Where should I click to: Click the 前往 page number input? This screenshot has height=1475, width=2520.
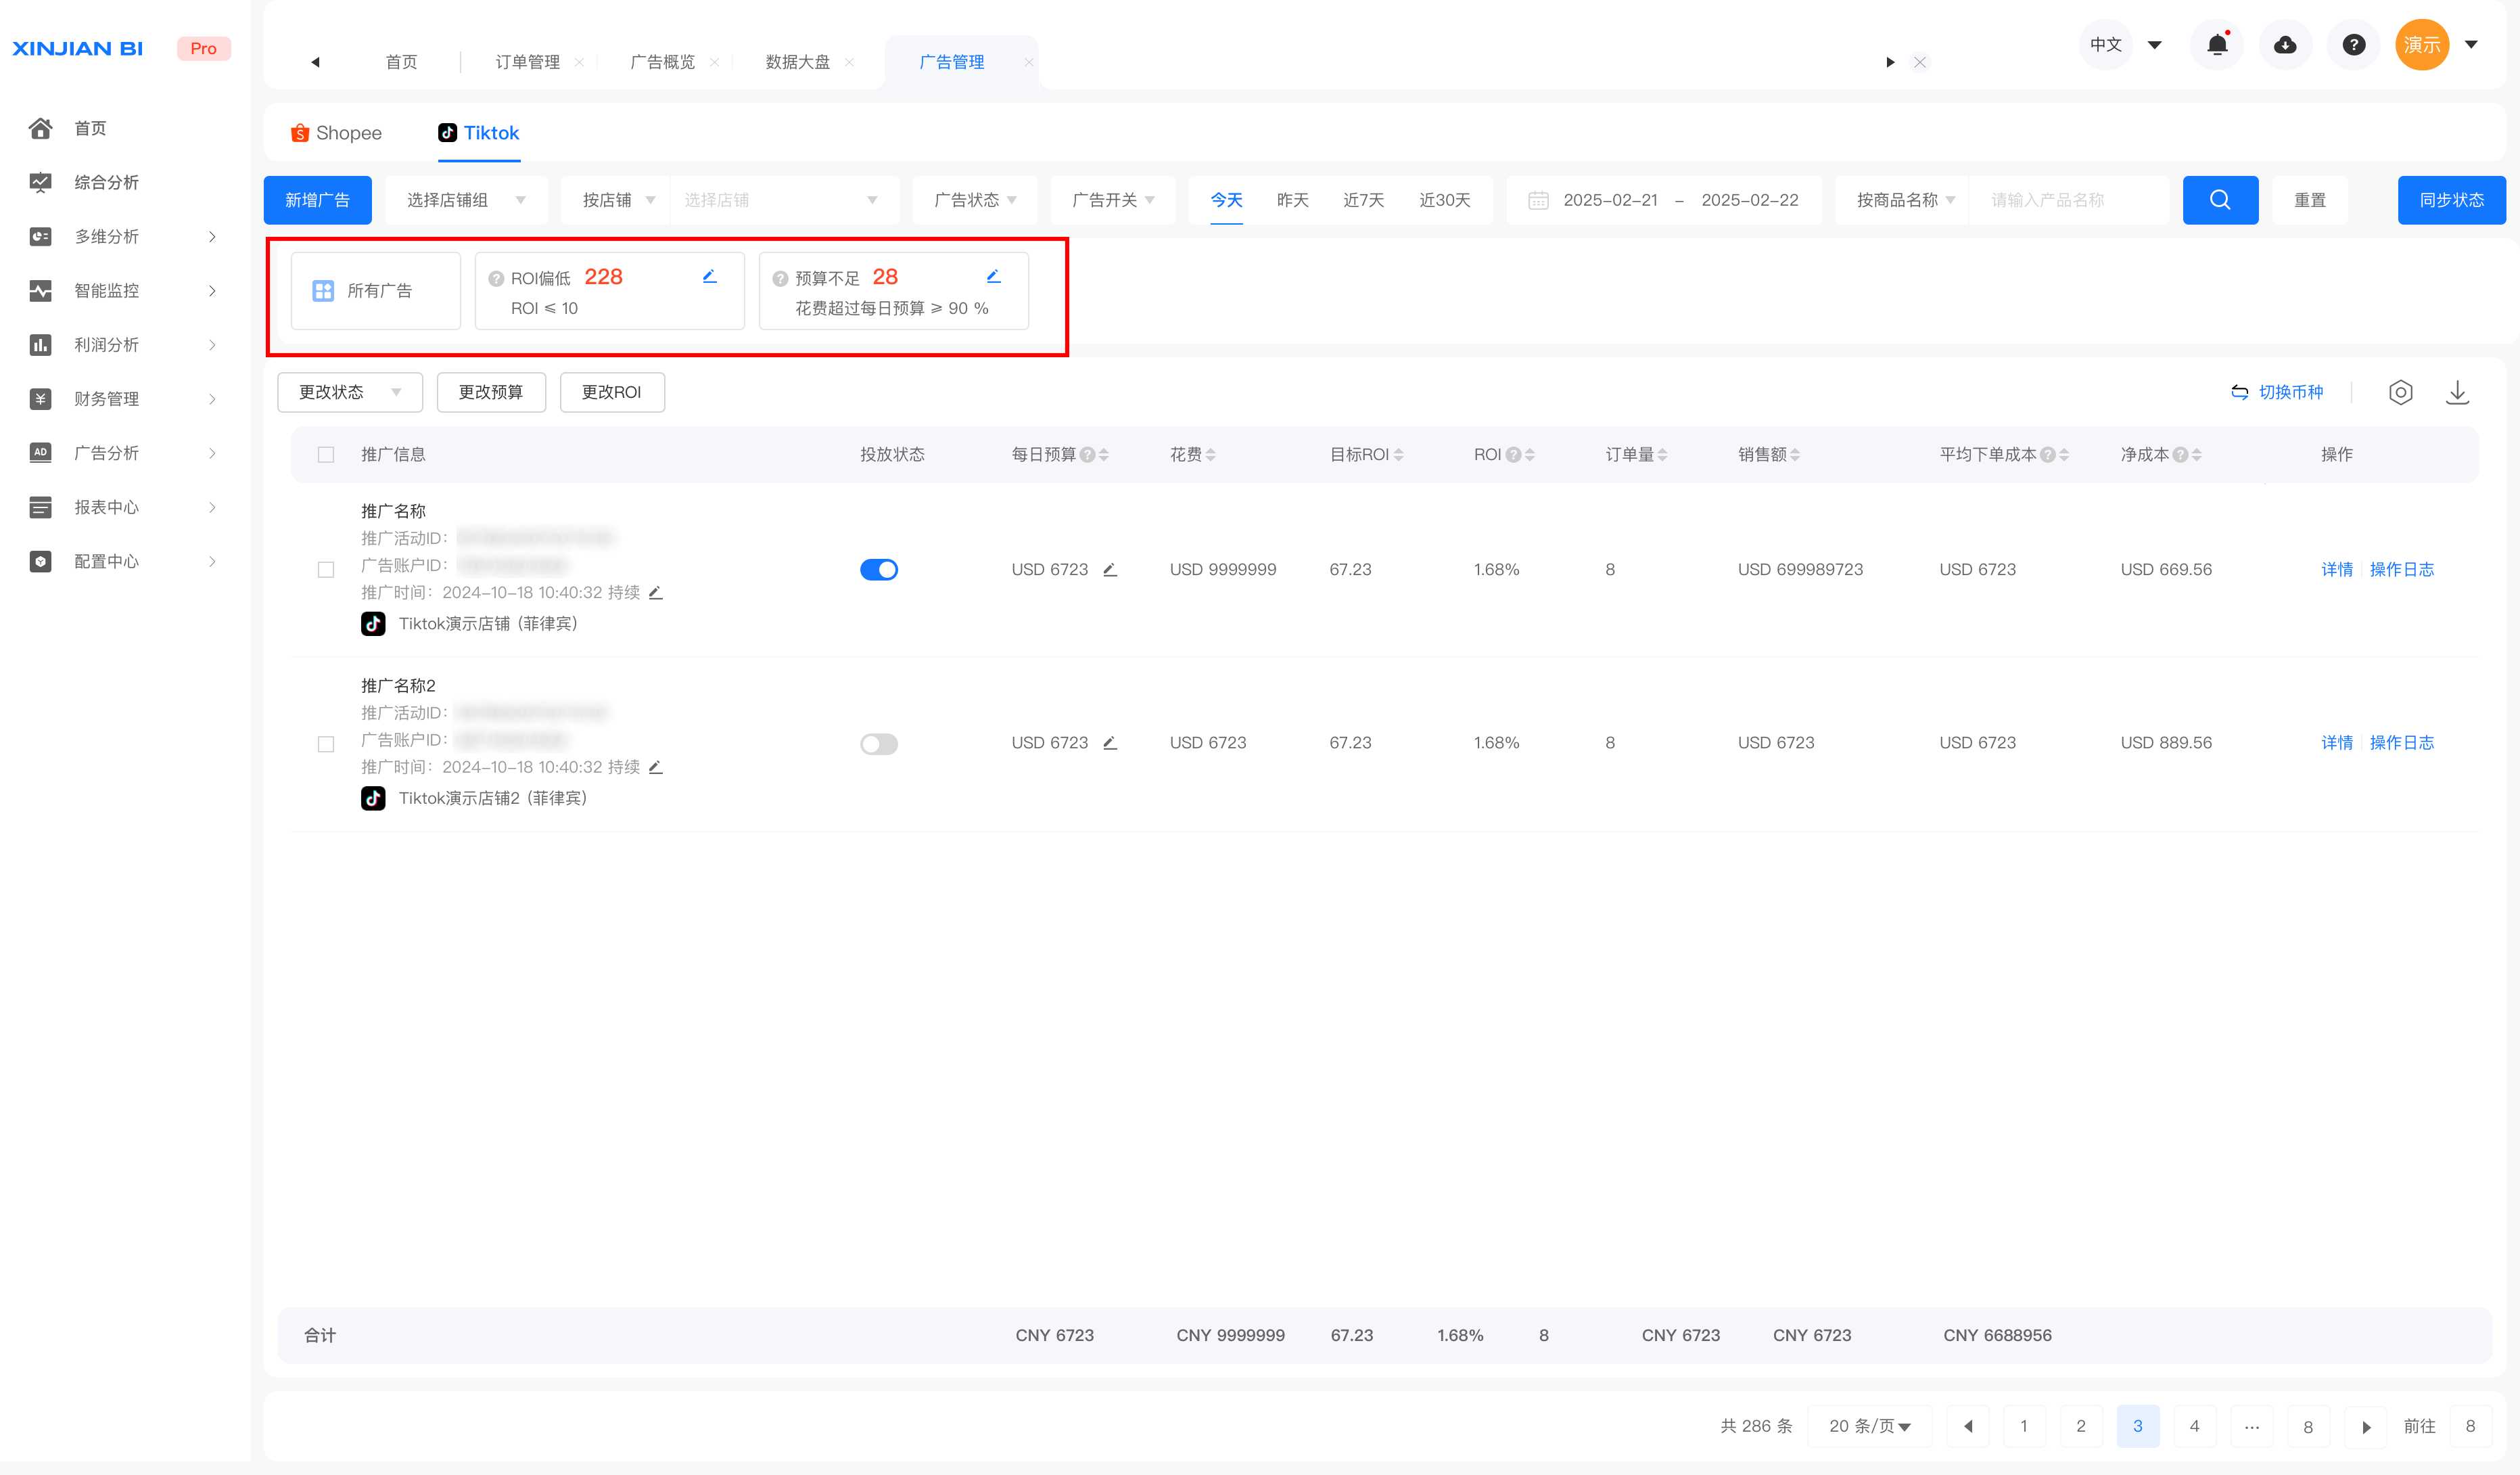[2469, 1426]
